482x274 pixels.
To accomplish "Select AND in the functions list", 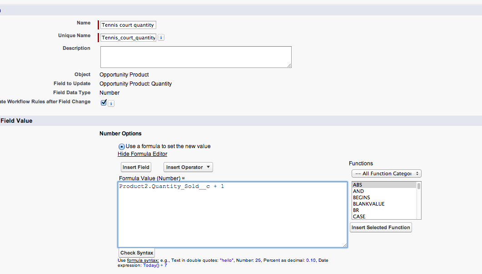I will [358, 191].
